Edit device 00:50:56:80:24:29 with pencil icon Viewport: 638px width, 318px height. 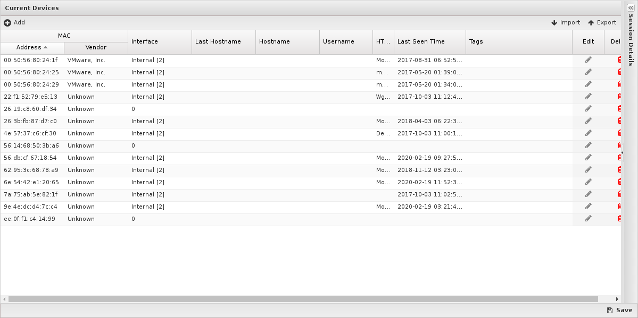(588, 84)
